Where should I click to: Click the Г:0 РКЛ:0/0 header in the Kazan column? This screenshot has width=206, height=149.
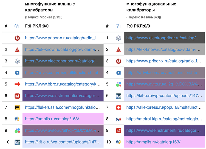coord(138,26)
